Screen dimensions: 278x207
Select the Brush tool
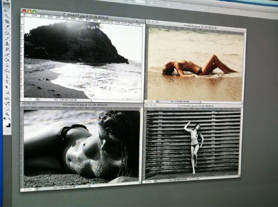pyautogui.click(x=7, y=39)
